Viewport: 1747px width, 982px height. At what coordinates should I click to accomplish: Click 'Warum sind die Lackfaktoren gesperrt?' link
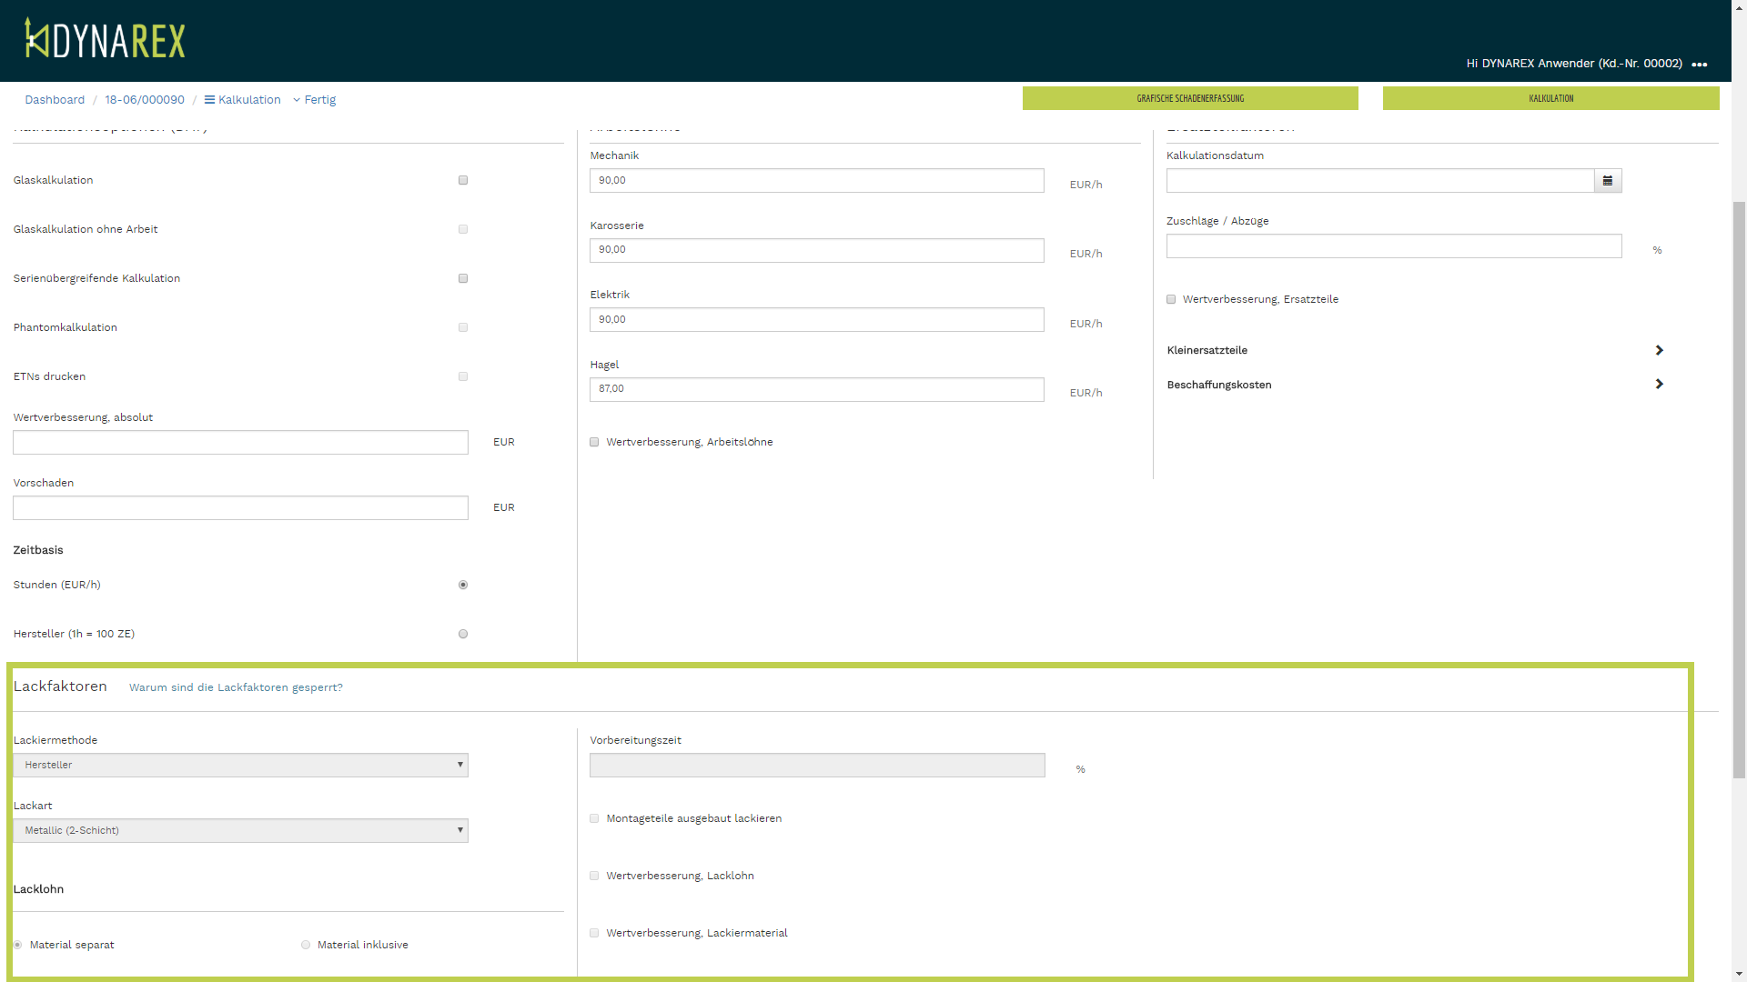pyautogui.click(x=236, y=687)
